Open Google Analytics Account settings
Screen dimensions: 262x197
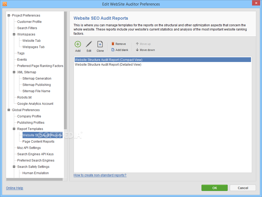coord(35,104)
